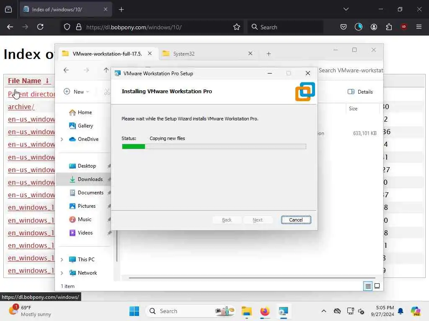Viewport: 429px width, 321px height.
Task: Click the Firefox Search box
Action: coord(286,27)
